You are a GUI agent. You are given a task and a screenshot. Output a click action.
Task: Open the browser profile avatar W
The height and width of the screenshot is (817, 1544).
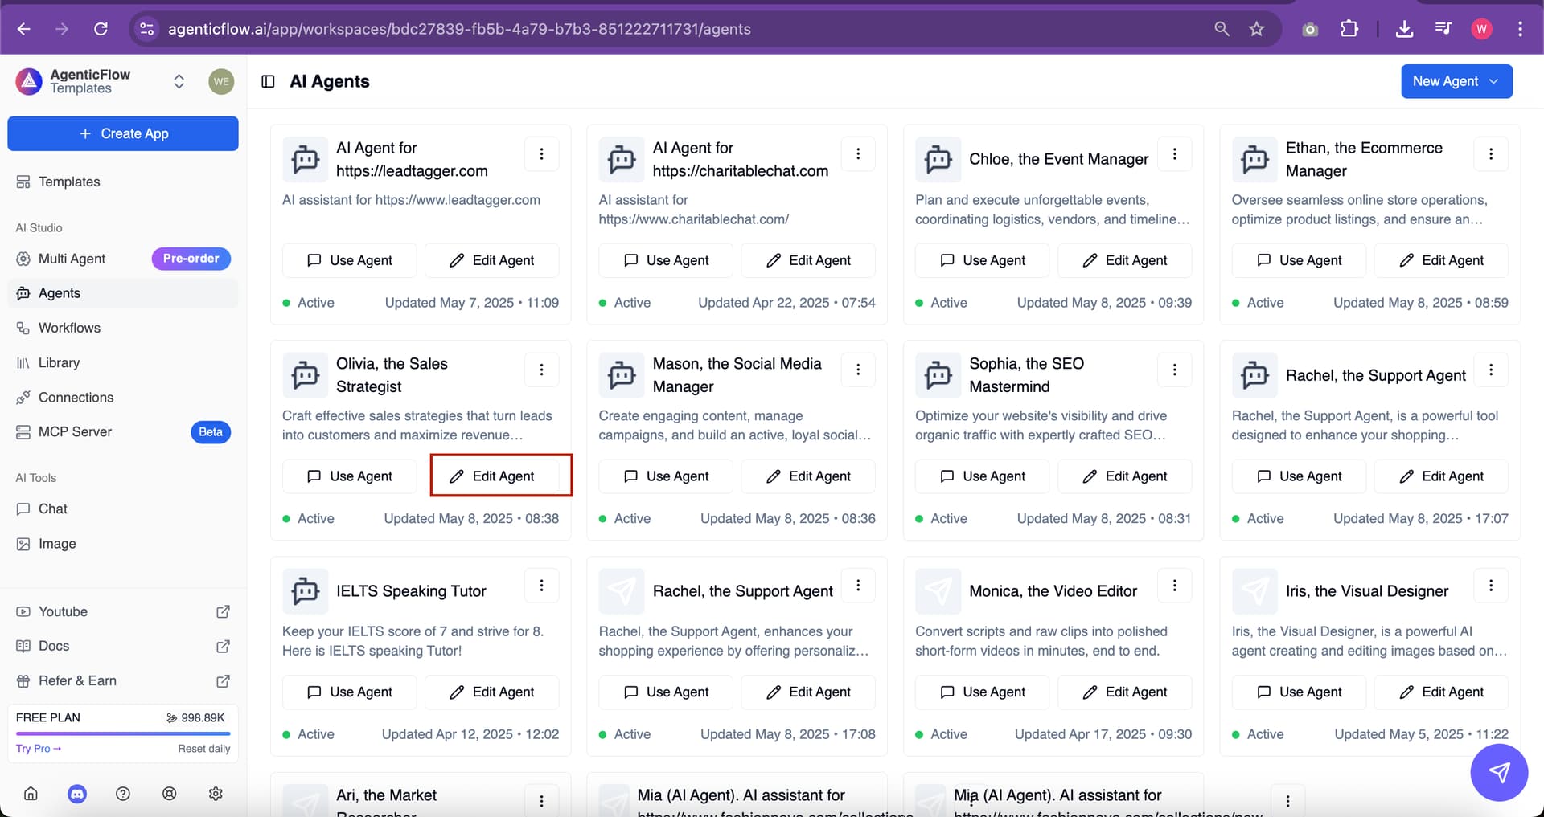1481,29
